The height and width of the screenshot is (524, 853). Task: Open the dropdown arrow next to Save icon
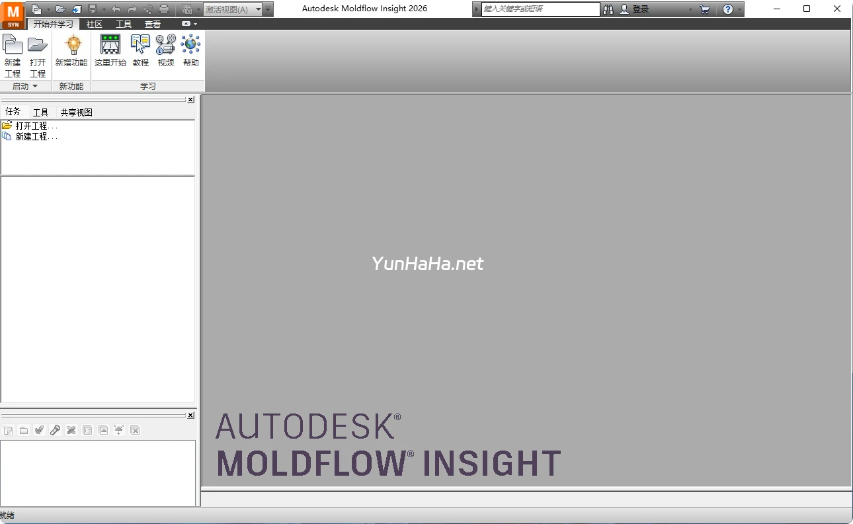point(102,9)
